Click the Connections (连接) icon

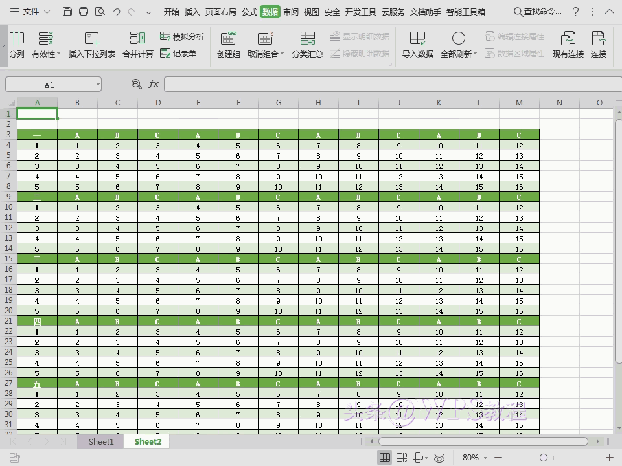point(598,45)
